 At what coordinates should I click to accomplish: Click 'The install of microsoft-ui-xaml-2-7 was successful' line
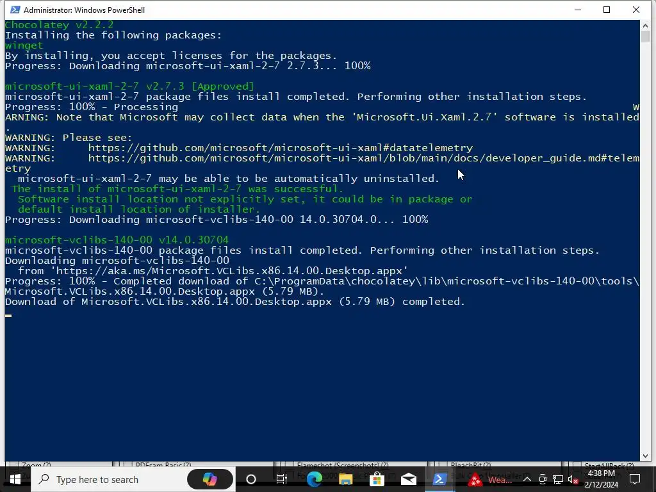[x=177, y=189]
